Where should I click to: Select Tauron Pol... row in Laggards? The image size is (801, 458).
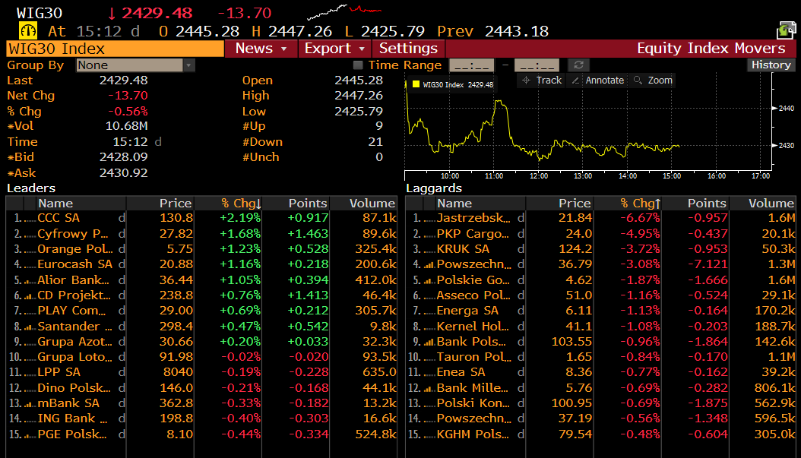600,357
